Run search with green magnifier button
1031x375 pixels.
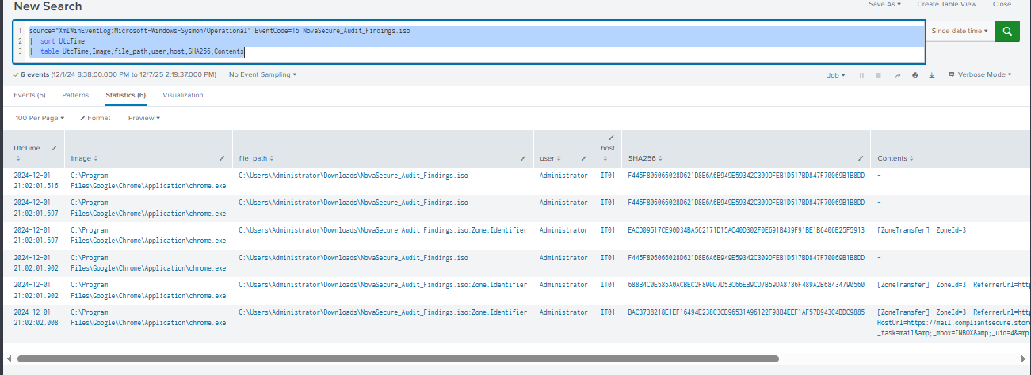[x=1007, y=32]
